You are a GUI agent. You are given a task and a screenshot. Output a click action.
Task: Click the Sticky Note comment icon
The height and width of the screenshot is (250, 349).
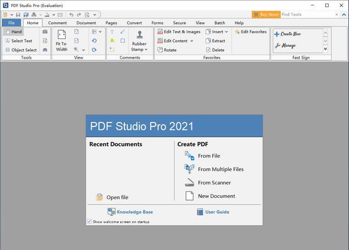point(112,50)
